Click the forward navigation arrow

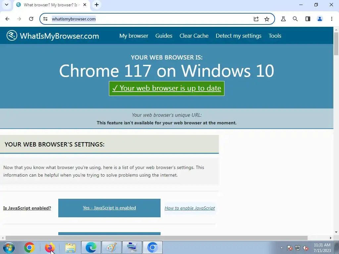click(x=19, y=19)
